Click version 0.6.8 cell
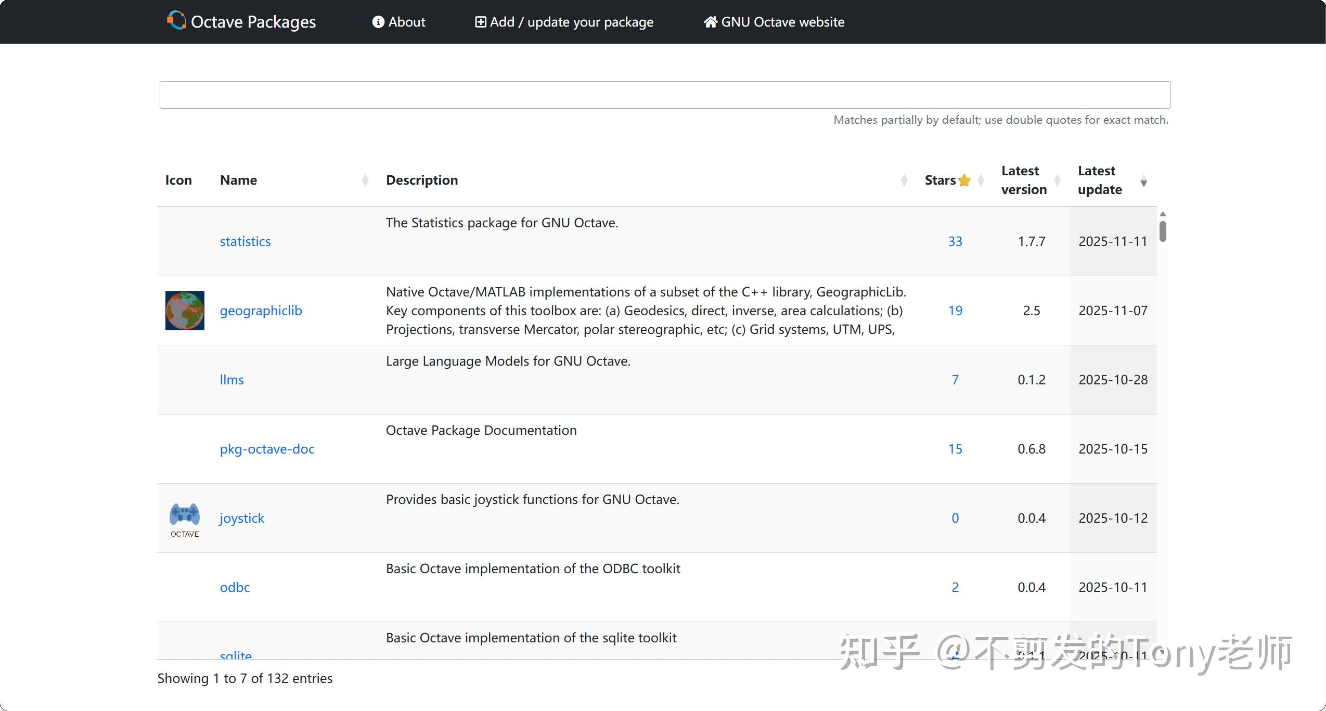Image resolution: width=1326 pixels, height=711 pixels. click(x=1032, y=449)
